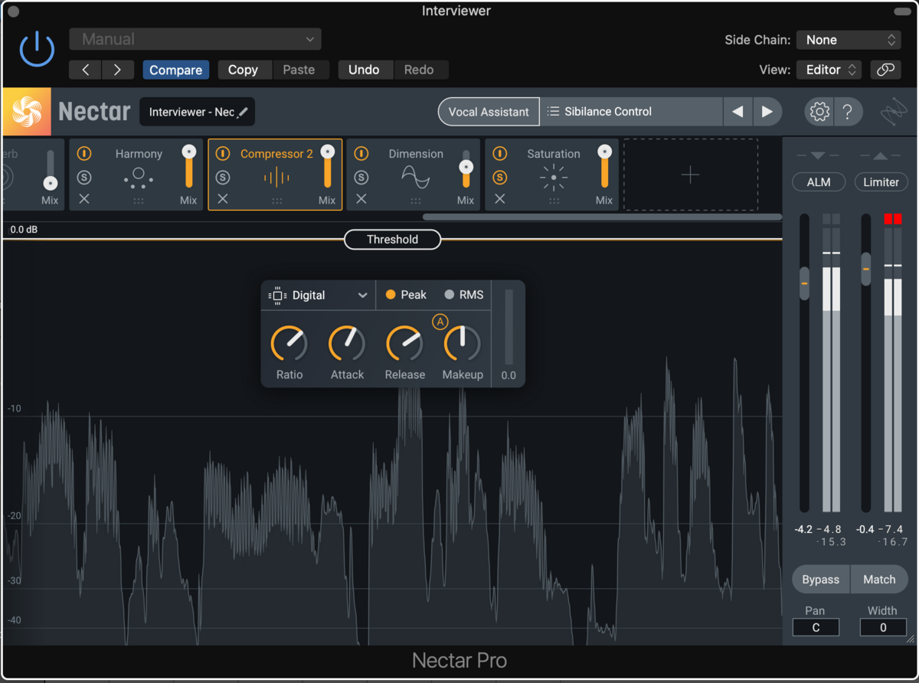This screenshot has height=683, width=919.
Task: Open the Side Chain dropdown
Action: 848,40
